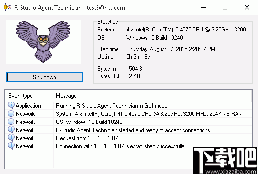258x174 pixels.
Task: Click the Bytes Out value '32 KB'
Action: (133, 76)
